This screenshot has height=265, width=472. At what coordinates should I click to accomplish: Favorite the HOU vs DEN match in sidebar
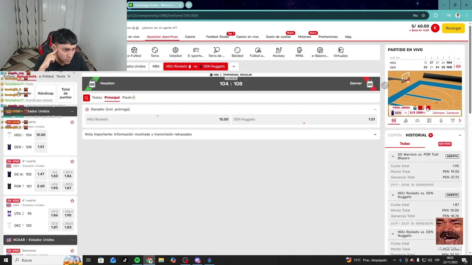72,122
